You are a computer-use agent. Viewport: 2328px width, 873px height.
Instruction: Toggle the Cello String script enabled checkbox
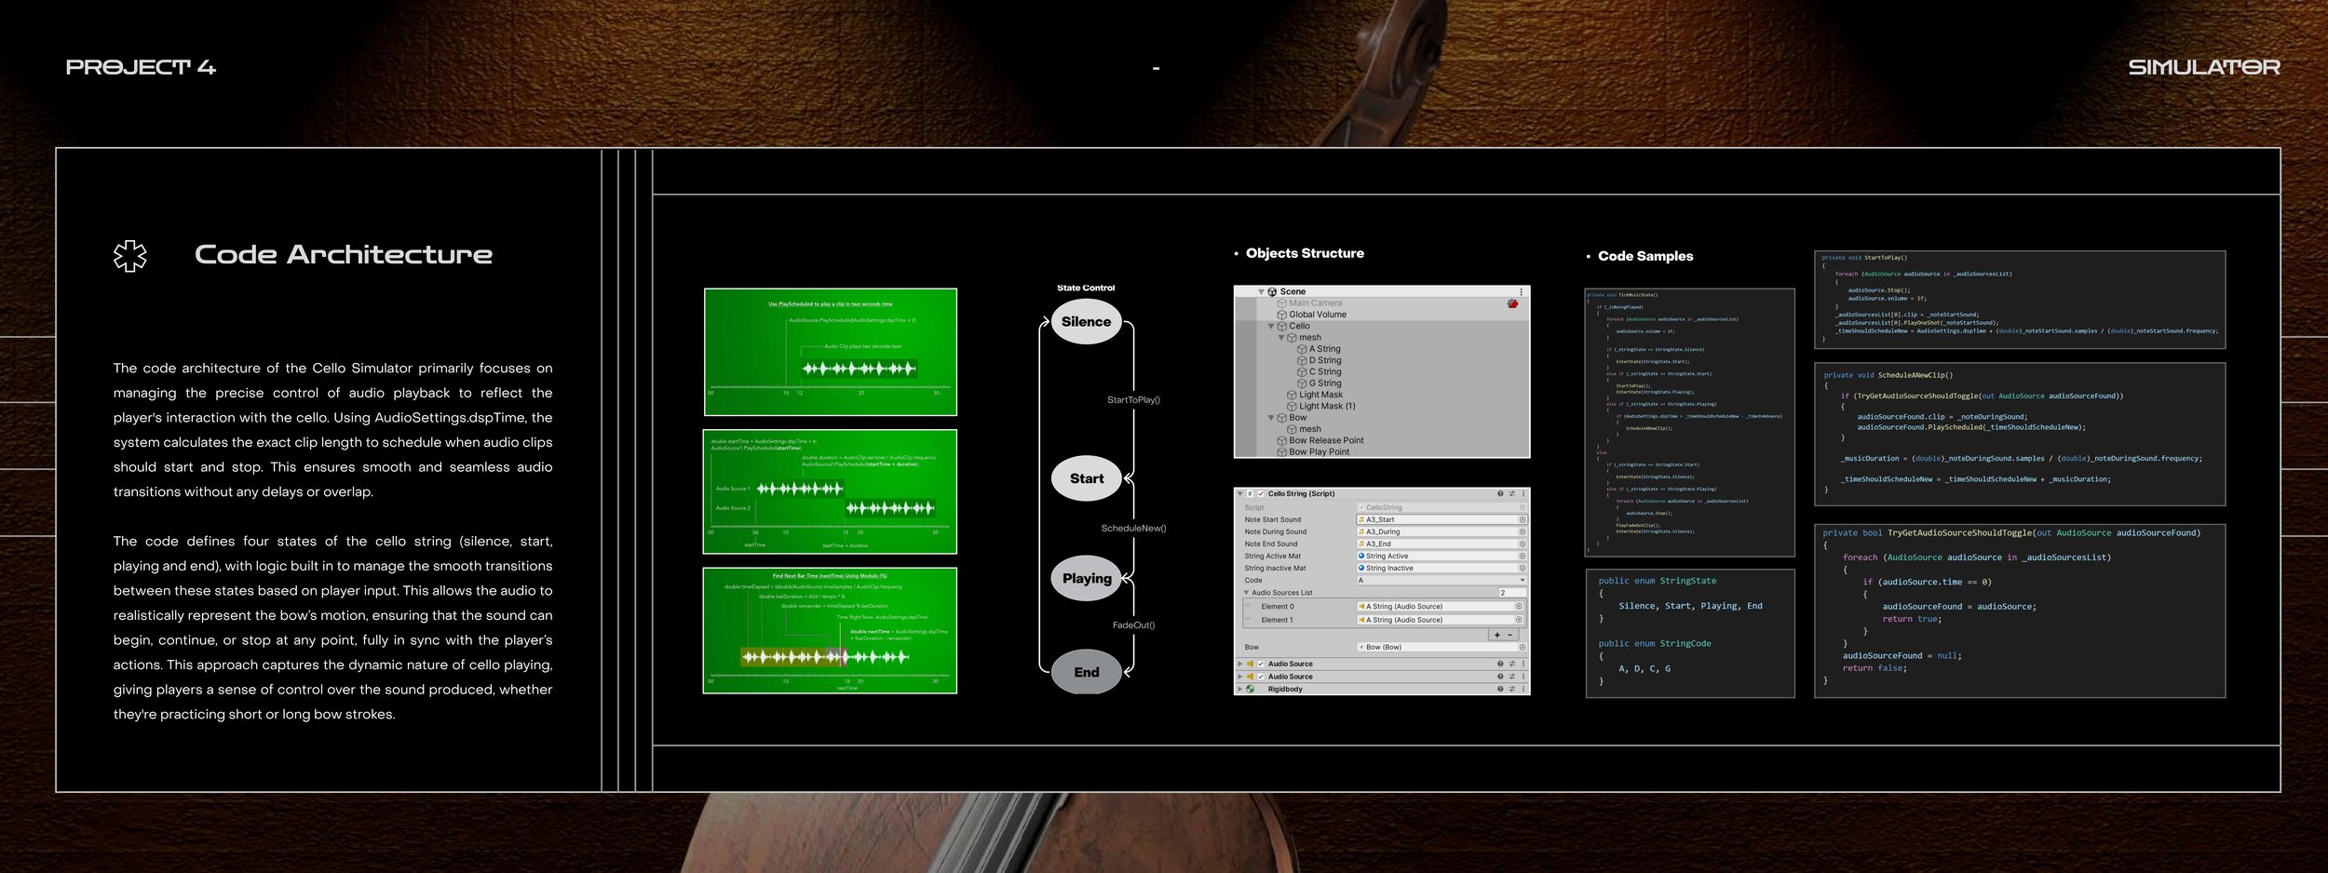tap(1261, 493)
